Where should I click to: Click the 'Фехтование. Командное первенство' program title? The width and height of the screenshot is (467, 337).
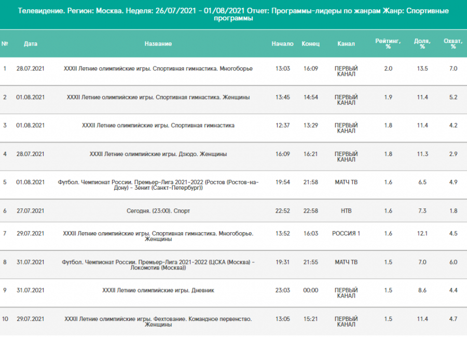tap(158, 322)
